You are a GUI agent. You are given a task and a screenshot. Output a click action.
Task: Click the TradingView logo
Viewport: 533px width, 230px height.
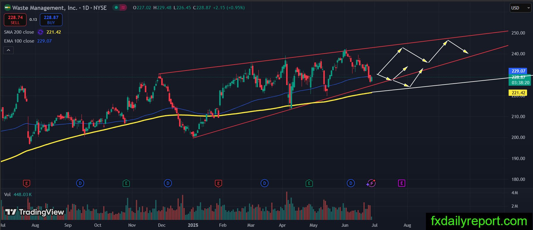click(35, 212)
